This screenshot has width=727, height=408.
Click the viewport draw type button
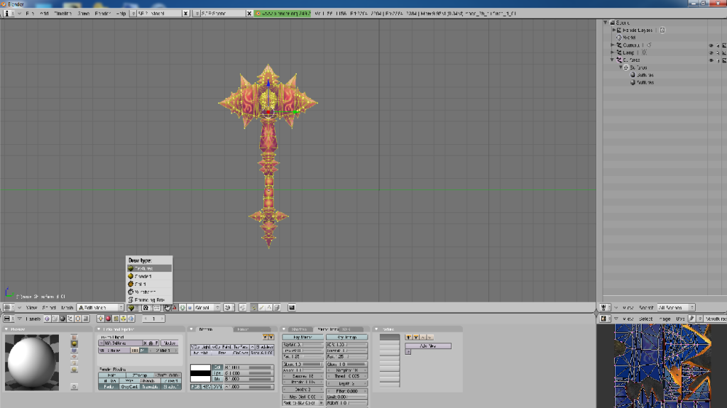pos(131,307)
